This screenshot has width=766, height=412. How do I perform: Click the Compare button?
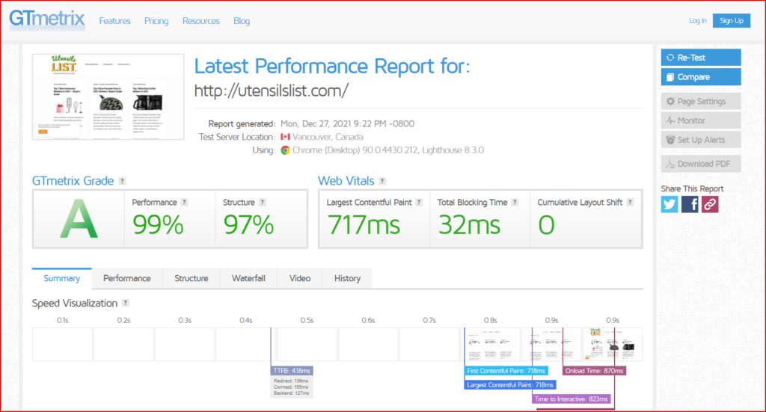pyautogui.click(x=700, y=77)
